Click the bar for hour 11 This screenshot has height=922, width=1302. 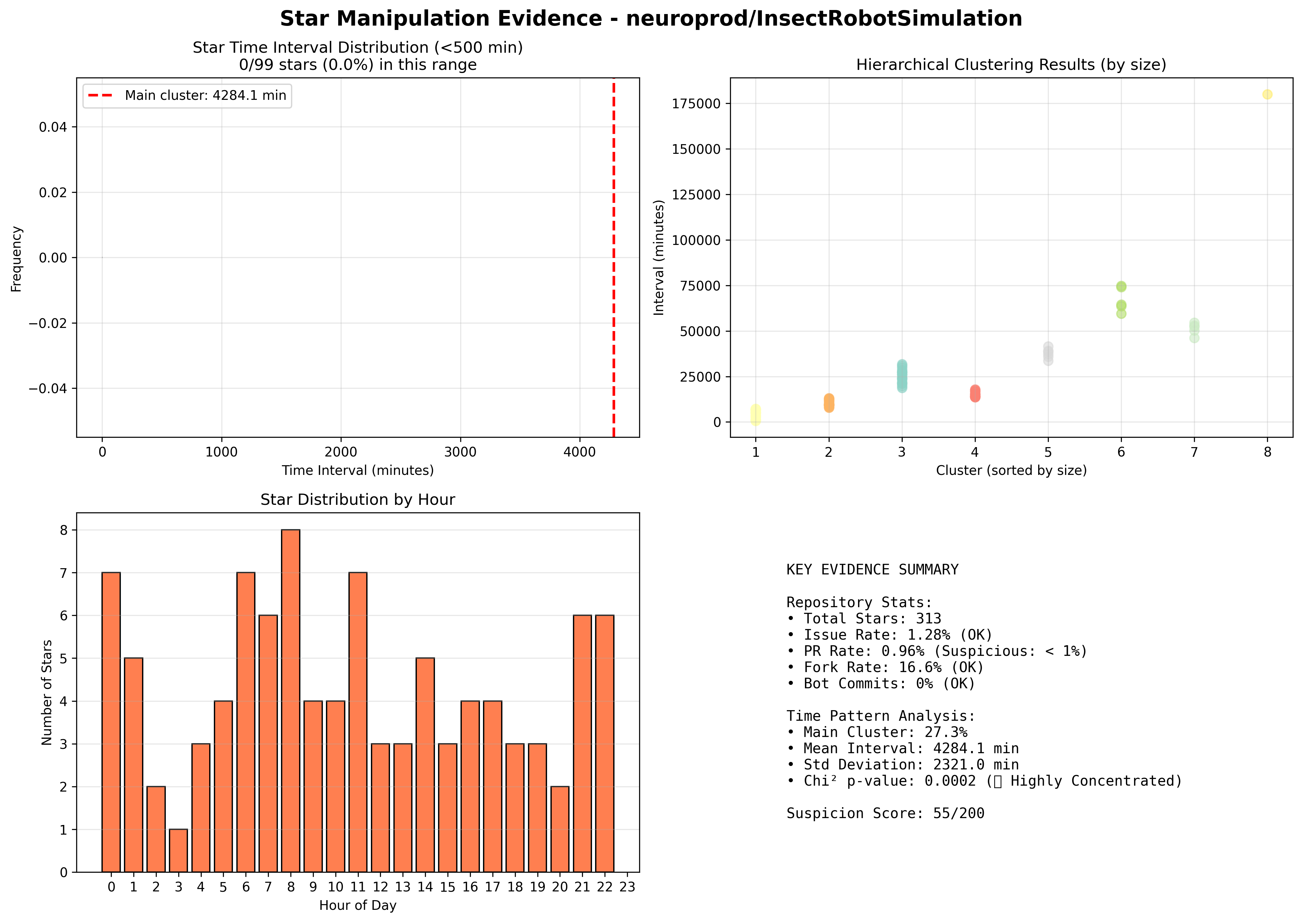pos(358,722)
